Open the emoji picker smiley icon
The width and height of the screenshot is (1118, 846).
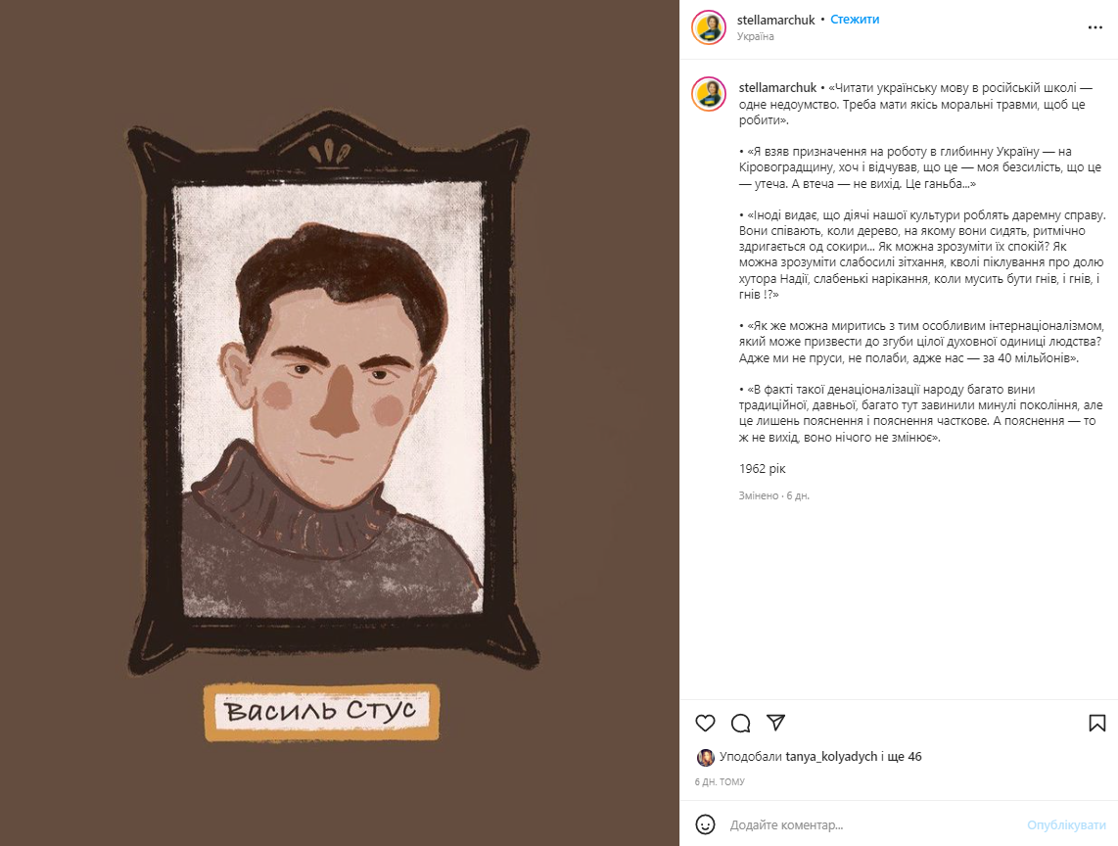pyautogui.click(x=705, y=824)
